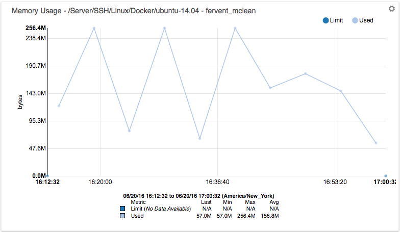
Task: Toggle the Limit series in legend
Action: [x=333, y=20]
